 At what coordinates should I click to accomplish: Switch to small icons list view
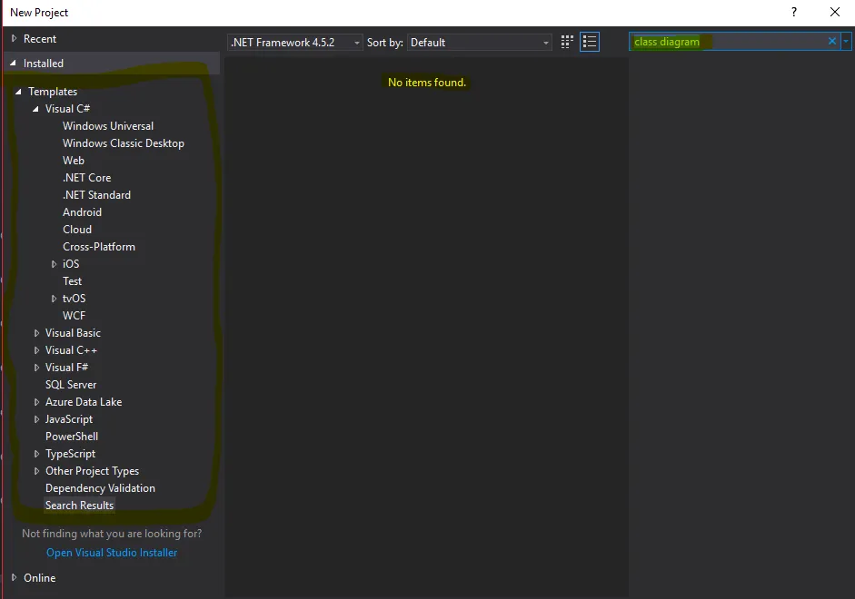(x=590, y=42)
